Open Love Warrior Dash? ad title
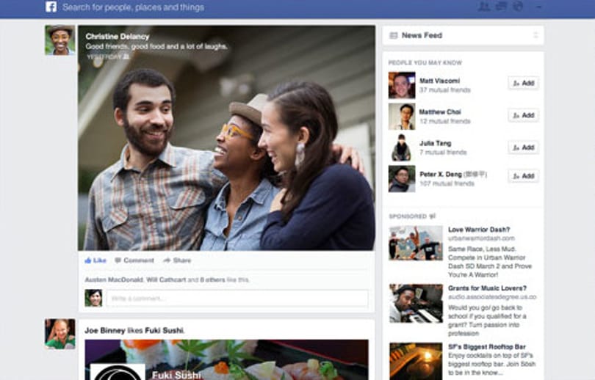Screen dimensions: 595x380 tap(479, 230)
